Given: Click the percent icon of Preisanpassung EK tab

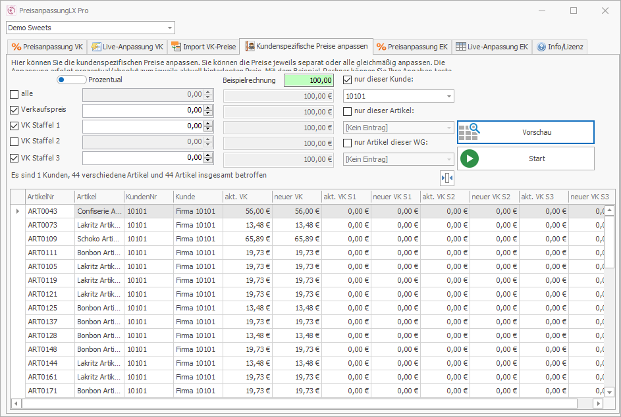Looking at the screenshot, I should 381,47.
